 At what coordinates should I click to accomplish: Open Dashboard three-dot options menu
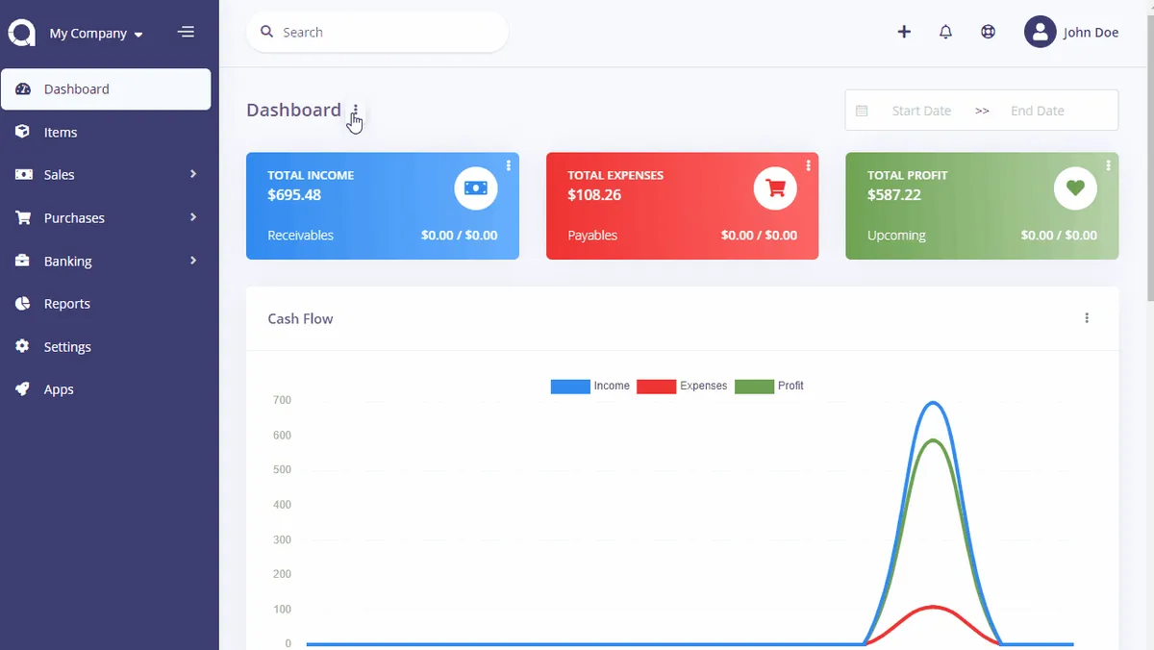(355, 110)
